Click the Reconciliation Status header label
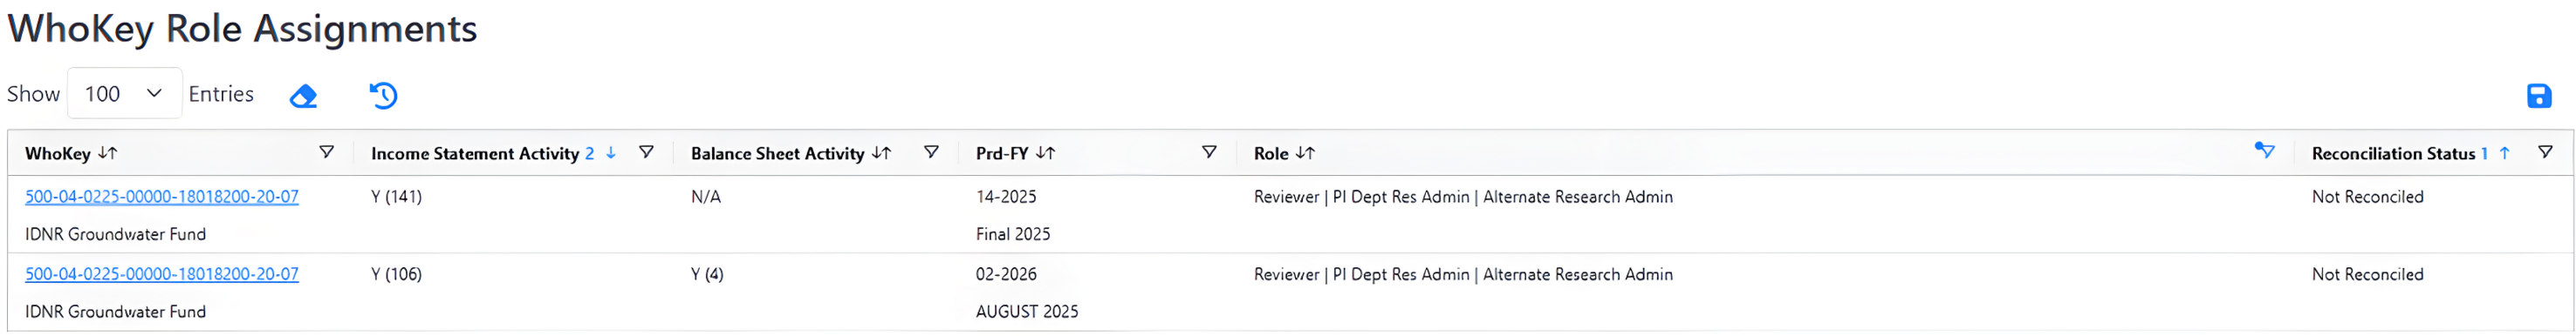The width and height of the screenshot is (2576, 336). point(2393,153)
